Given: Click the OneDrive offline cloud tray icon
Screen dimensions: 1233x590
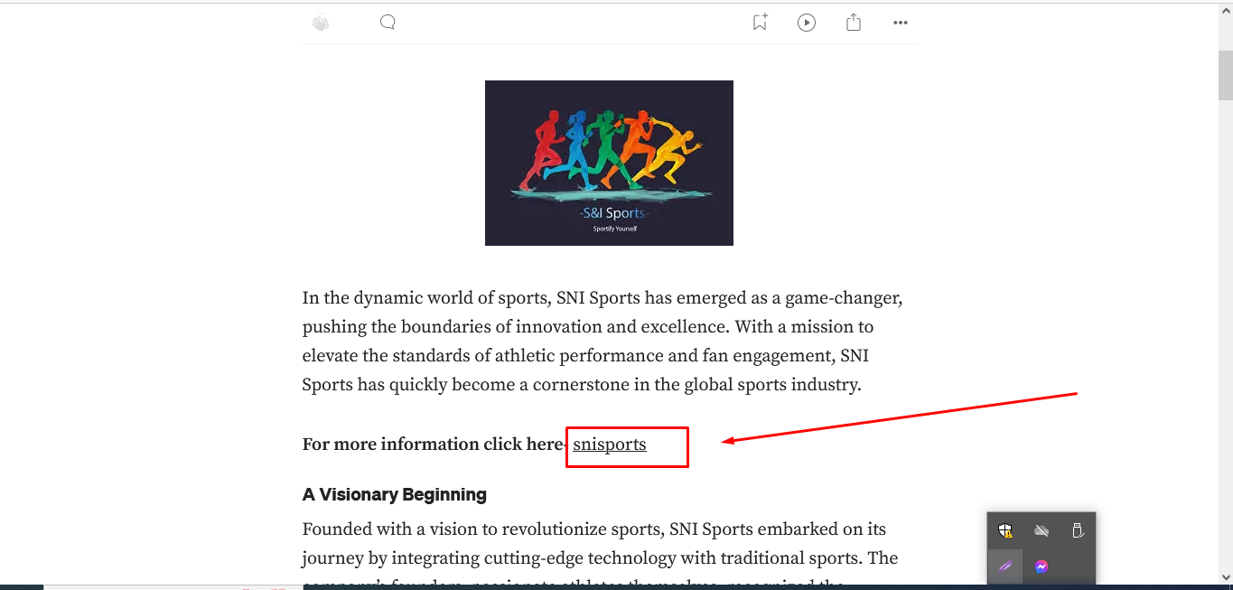Looking at the screenshot, I should 1042,530.
